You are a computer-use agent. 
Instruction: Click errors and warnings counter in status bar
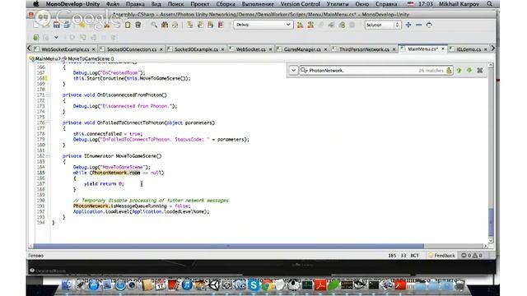pyautogui.click(x=472, y=256)
